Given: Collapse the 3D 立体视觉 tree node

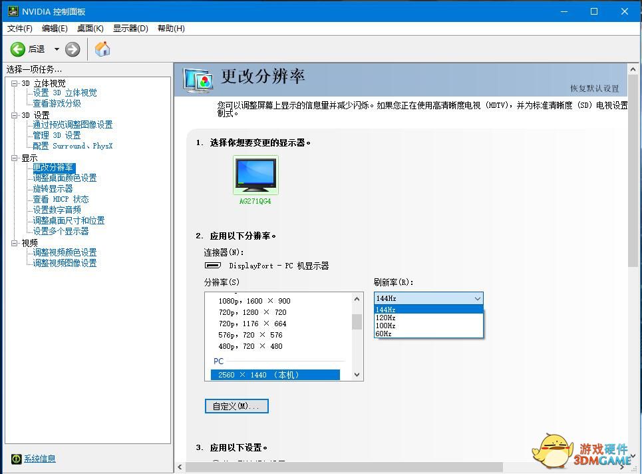Looking at the screenshot, I should coord(15,83).
